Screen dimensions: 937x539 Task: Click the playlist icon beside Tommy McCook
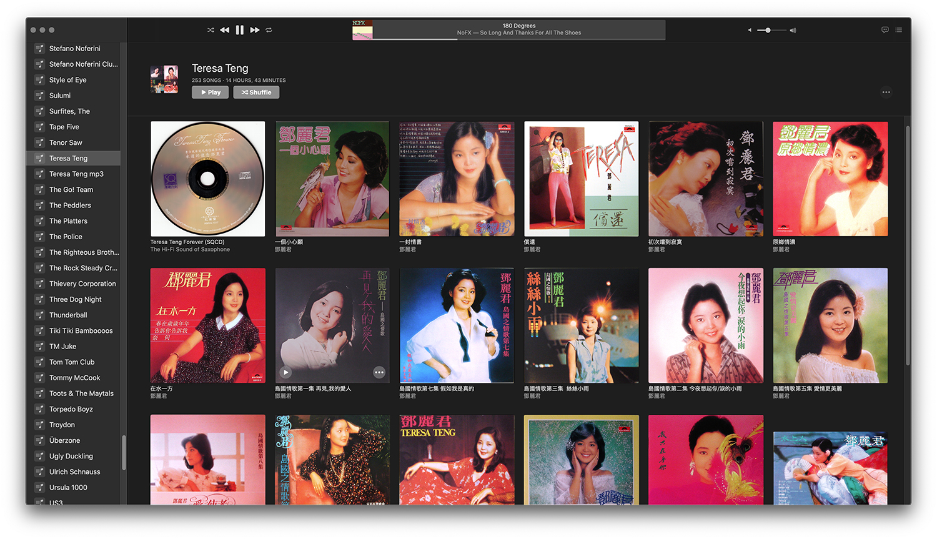40,377
